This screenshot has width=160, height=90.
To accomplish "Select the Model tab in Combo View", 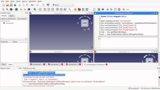I will coord(4,15).
